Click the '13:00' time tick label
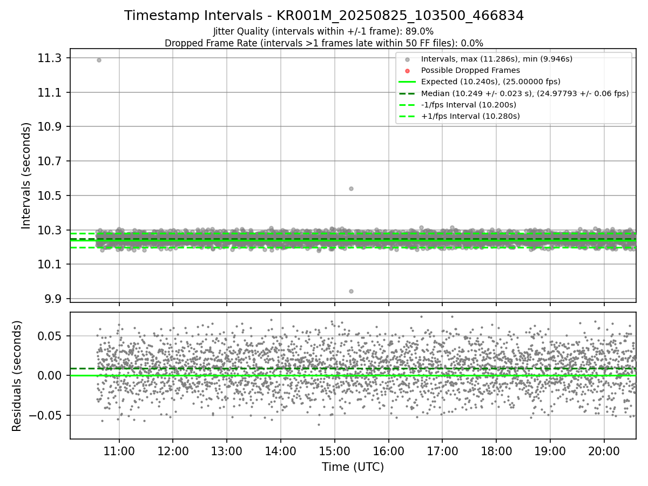Image resolution: width=648 pixels, height=486 pixels. tap(227, 451)
